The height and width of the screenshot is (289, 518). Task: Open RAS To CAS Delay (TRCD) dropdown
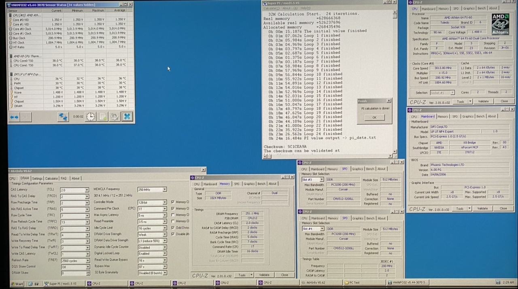tap(87, 196)
